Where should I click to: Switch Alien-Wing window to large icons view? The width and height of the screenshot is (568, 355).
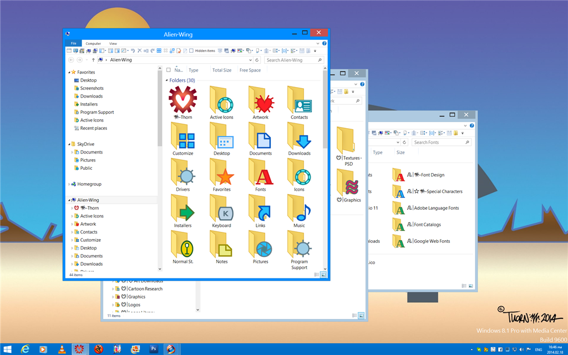[323, 275]
